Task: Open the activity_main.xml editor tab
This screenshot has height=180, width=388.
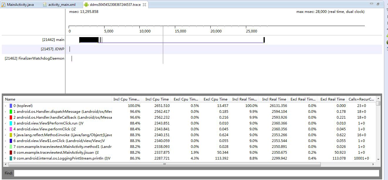Action: (62, 5)
